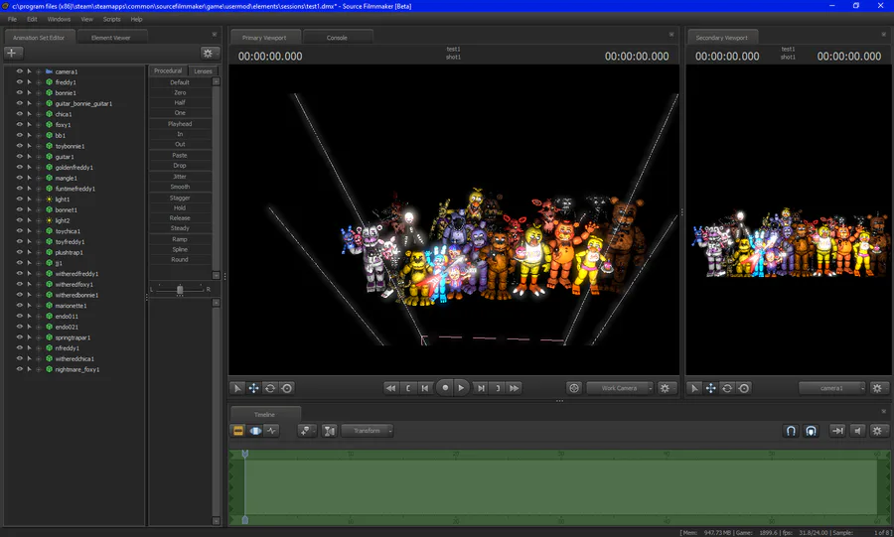The width and height of the screenshot is (894, 537).
Task: Select the guitar_bonnie_guitar1 tree item
Action: pos(83,103)
